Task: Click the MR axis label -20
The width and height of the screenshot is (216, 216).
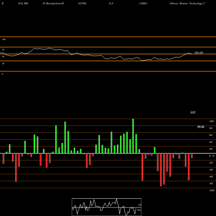Action: [x=211, y=163]
